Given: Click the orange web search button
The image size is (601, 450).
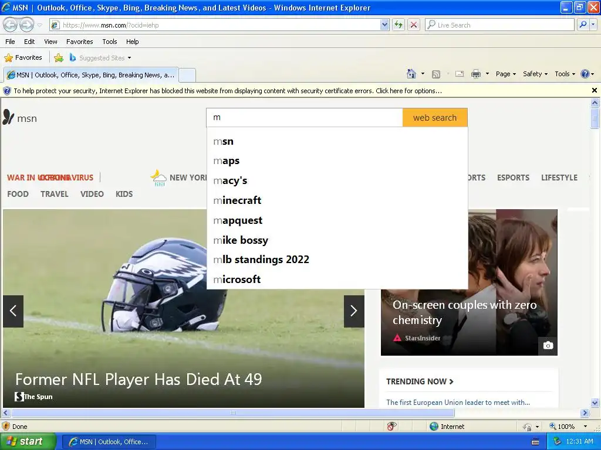Looking at the screenshot, I should (435, 117).
